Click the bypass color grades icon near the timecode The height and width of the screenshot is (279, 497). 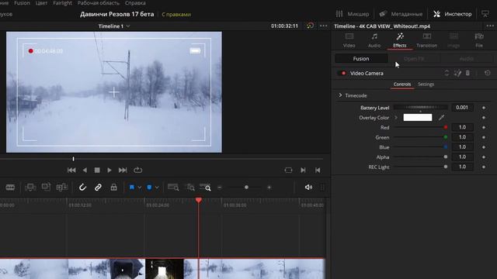click(310, 26)
